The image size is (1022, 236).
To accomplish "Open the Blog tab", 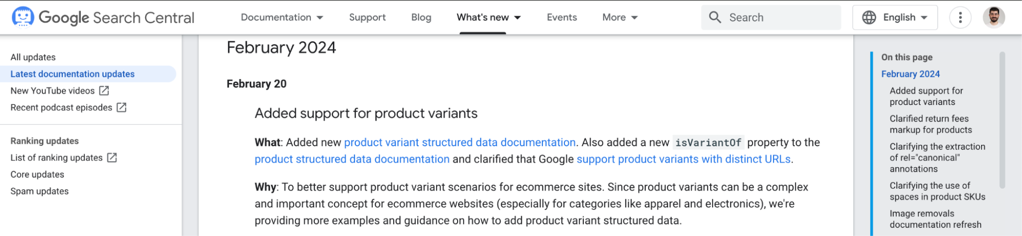I will 421,17.
